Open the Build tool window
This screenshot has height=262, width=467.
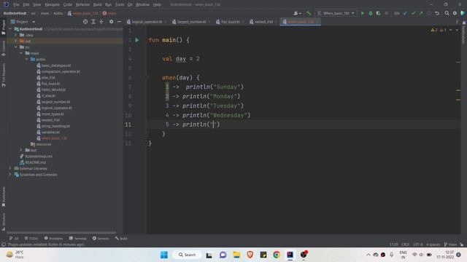[x=121, y=238]
